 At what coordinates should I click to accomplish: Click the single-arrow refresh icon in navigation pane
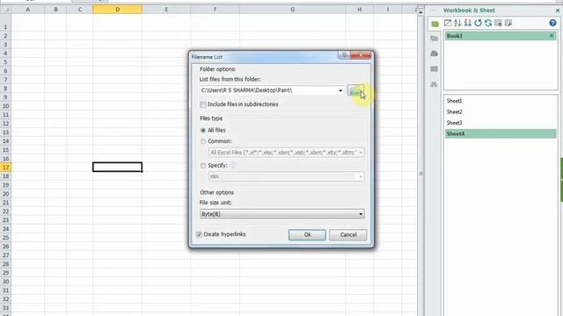(x=478, y=23)
